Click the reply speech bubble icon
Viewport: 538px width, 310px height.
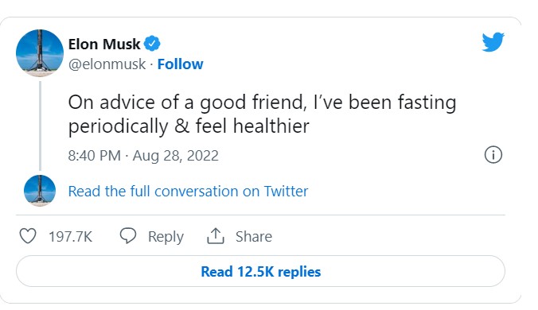tap(128, 236)
